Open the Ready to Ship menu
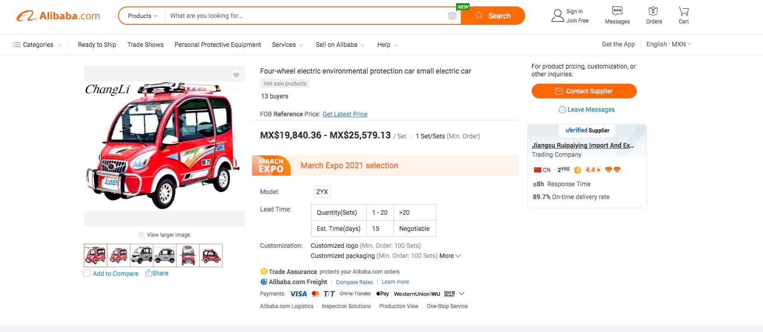This screenshot has height=332, width=763. click(x=97, y=45)
